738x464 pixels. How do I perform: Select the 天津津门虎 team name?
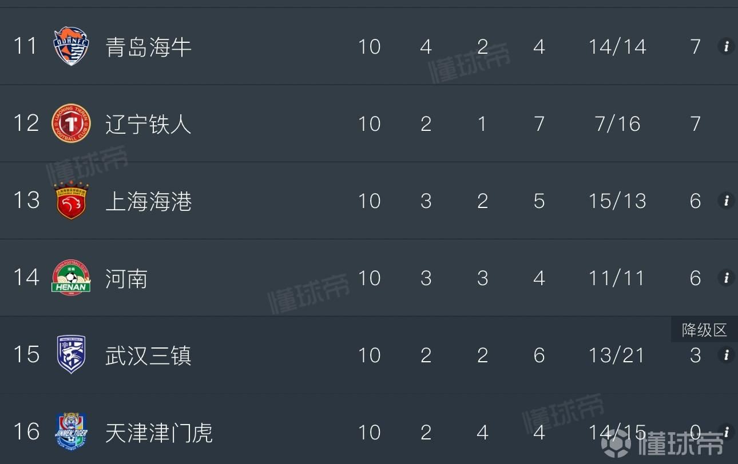click(159, 433)
